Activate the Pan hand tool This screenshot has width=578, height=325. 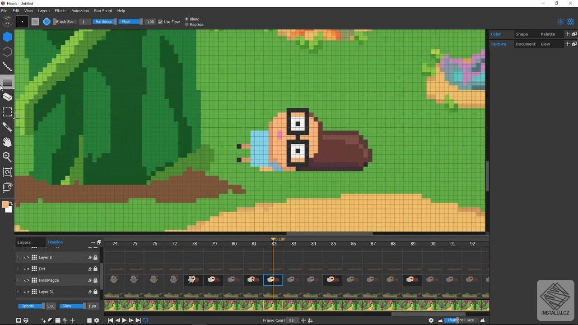(7, 142)
